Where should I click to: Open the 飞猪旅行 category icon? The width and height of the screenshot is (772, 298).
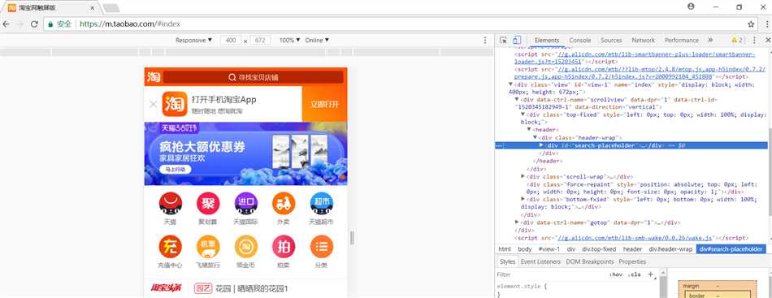coord(208,247)
